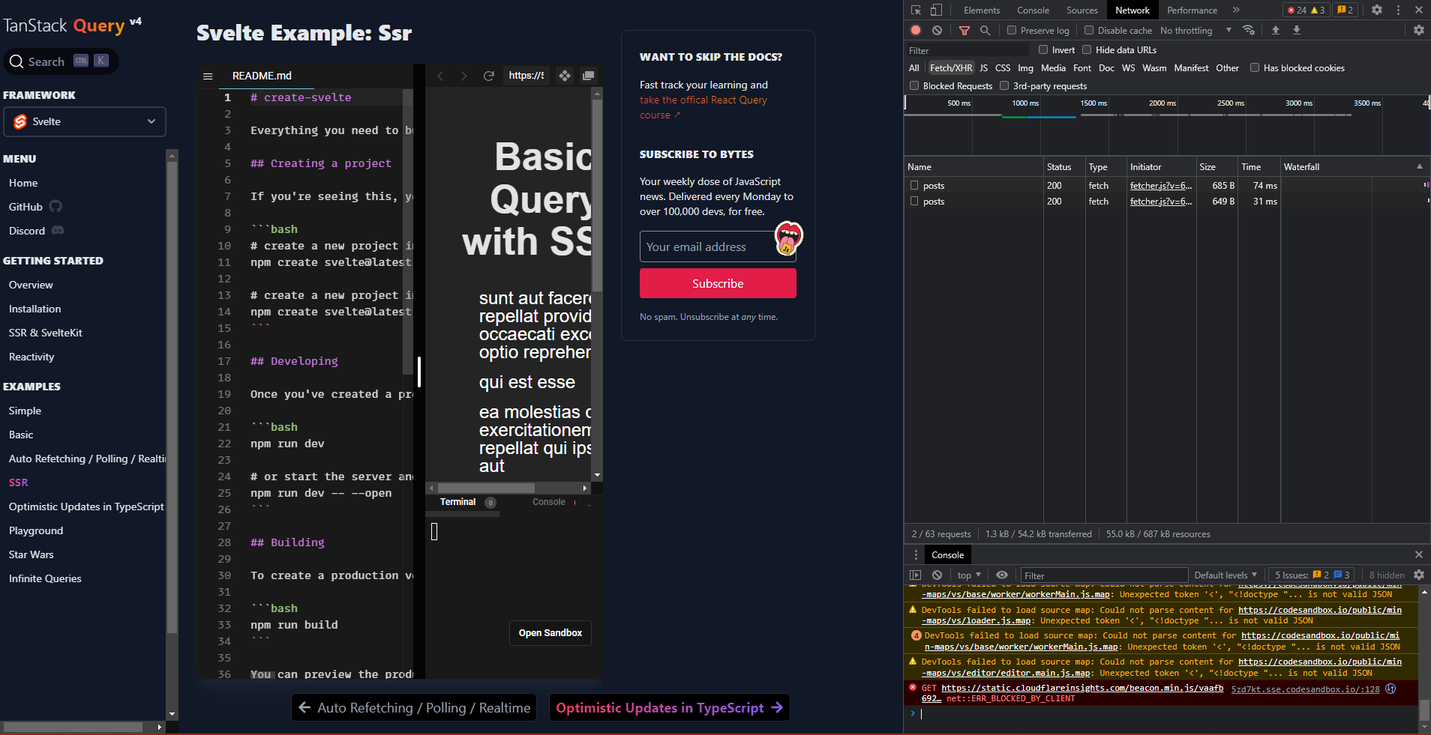The height and width of the screenshot is (735, 1431).
Task: Filter requests by All types
Action: 913,68
